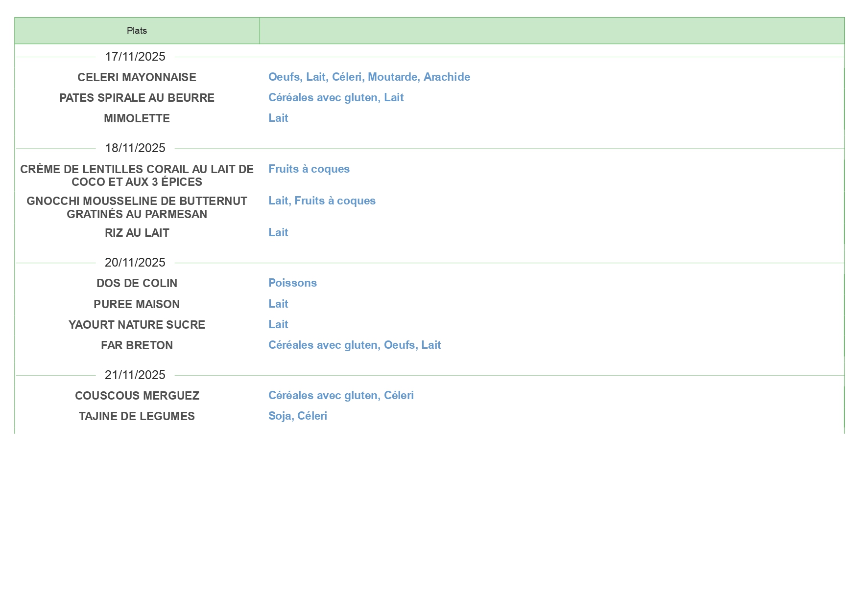The image size is (859, 607).
Task: Click PATES SPIRALE AU BEURRE row
Action: click(x=137, y=98)
